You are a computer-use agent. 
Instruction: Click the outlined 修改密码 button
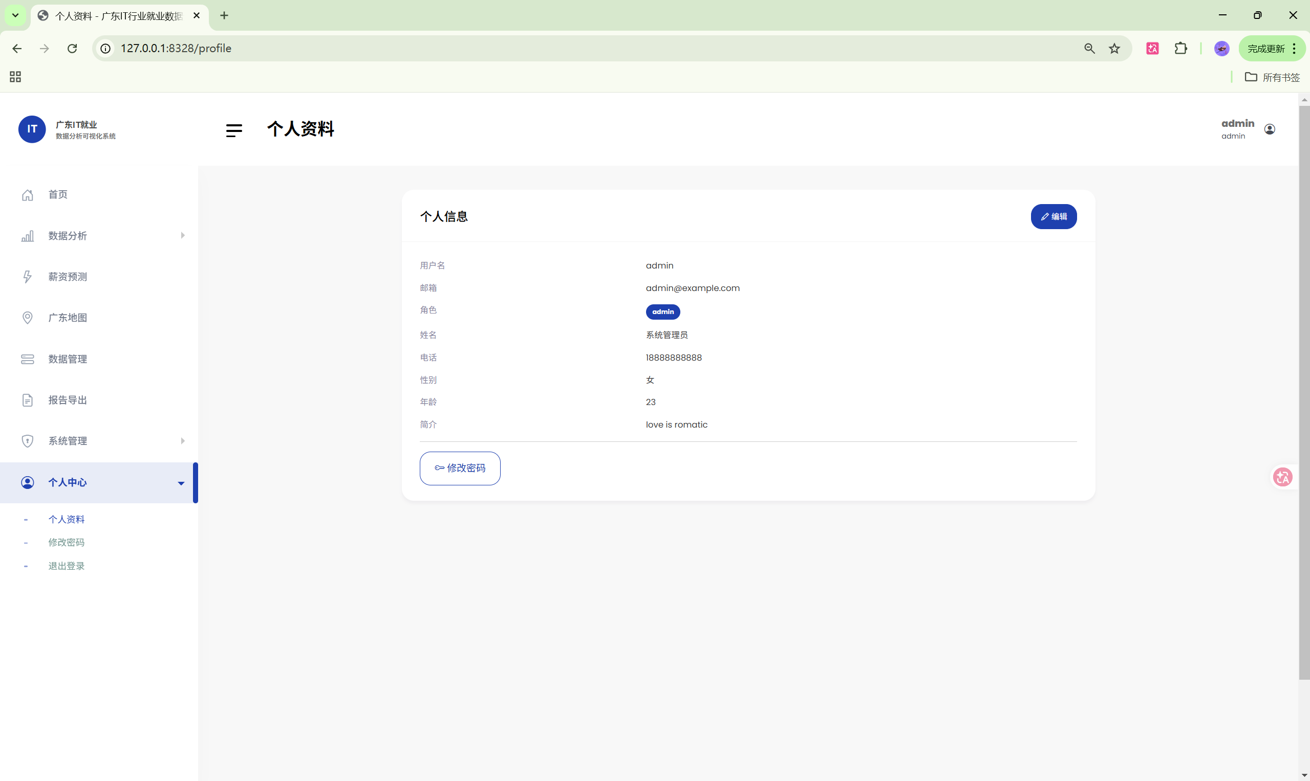[460, 468]
